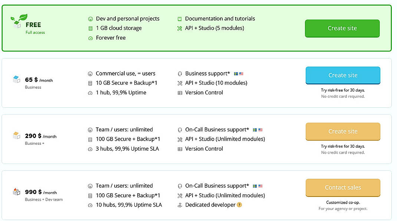Screen dimensions: 397x221
Task: Click '1 GB cloud storage' text
Action: [119, 28]
